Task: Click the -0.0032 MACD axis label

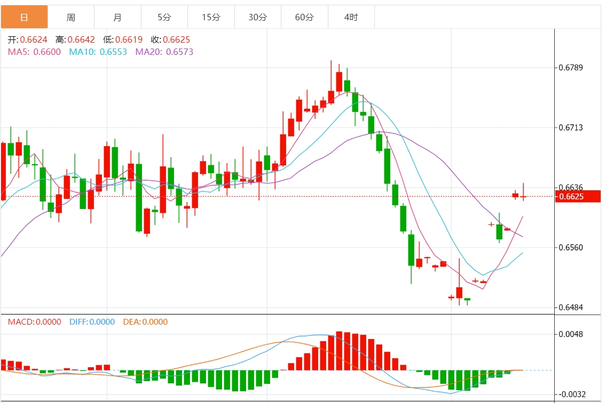Action: (x=572, y=394)
